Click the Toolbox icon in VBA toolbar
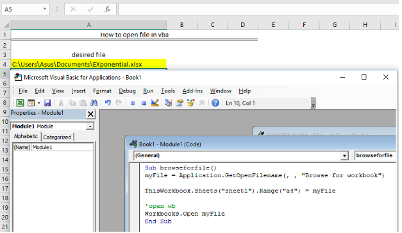The image size is (402, 233). tap(202, 103)
